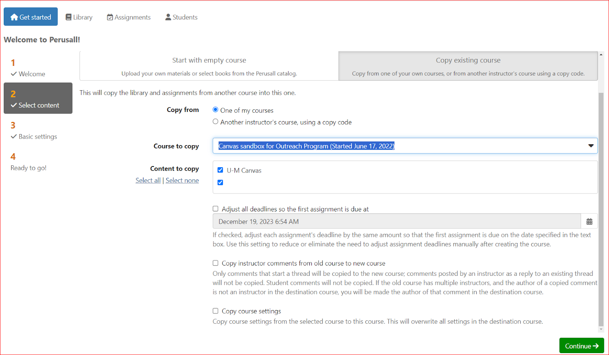Image resolution: width=609 pixels, height=355 pixels.
Task: Go to step 2 Select content
Action: click(x=38, y=98)
